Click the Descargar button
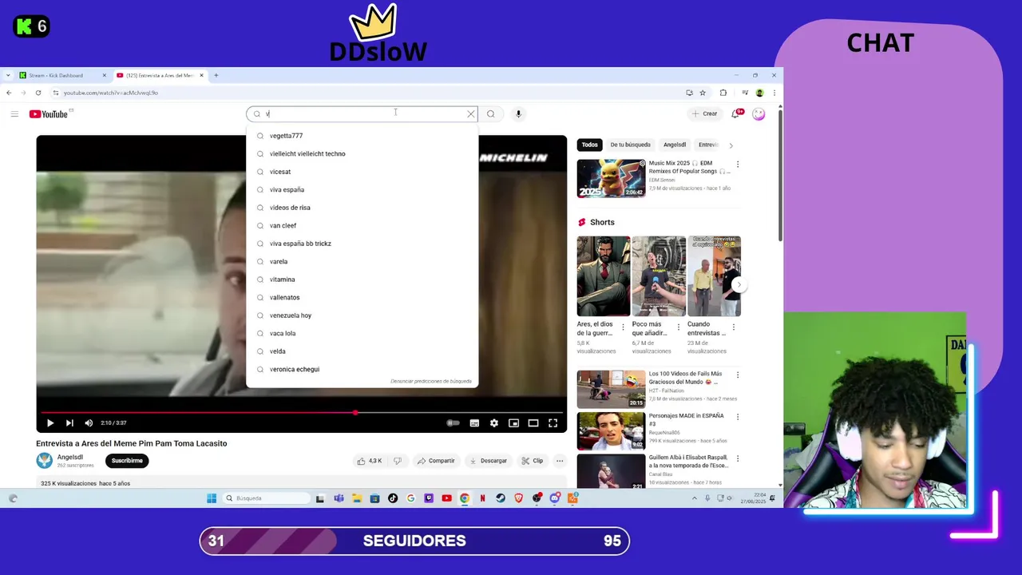Viewport: 1022px width, 575px height. (x=488, y=461)
